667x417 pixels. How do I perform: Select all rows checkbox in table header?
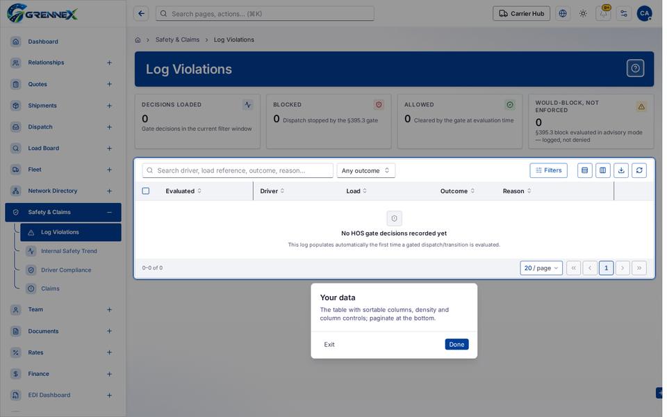tap(145, 191)
